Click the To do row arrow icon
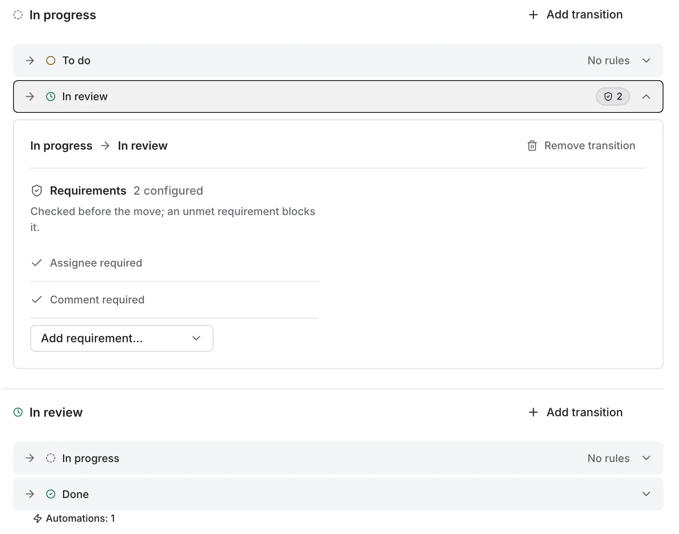Screen dimensions: 679x534 (30, 61)
